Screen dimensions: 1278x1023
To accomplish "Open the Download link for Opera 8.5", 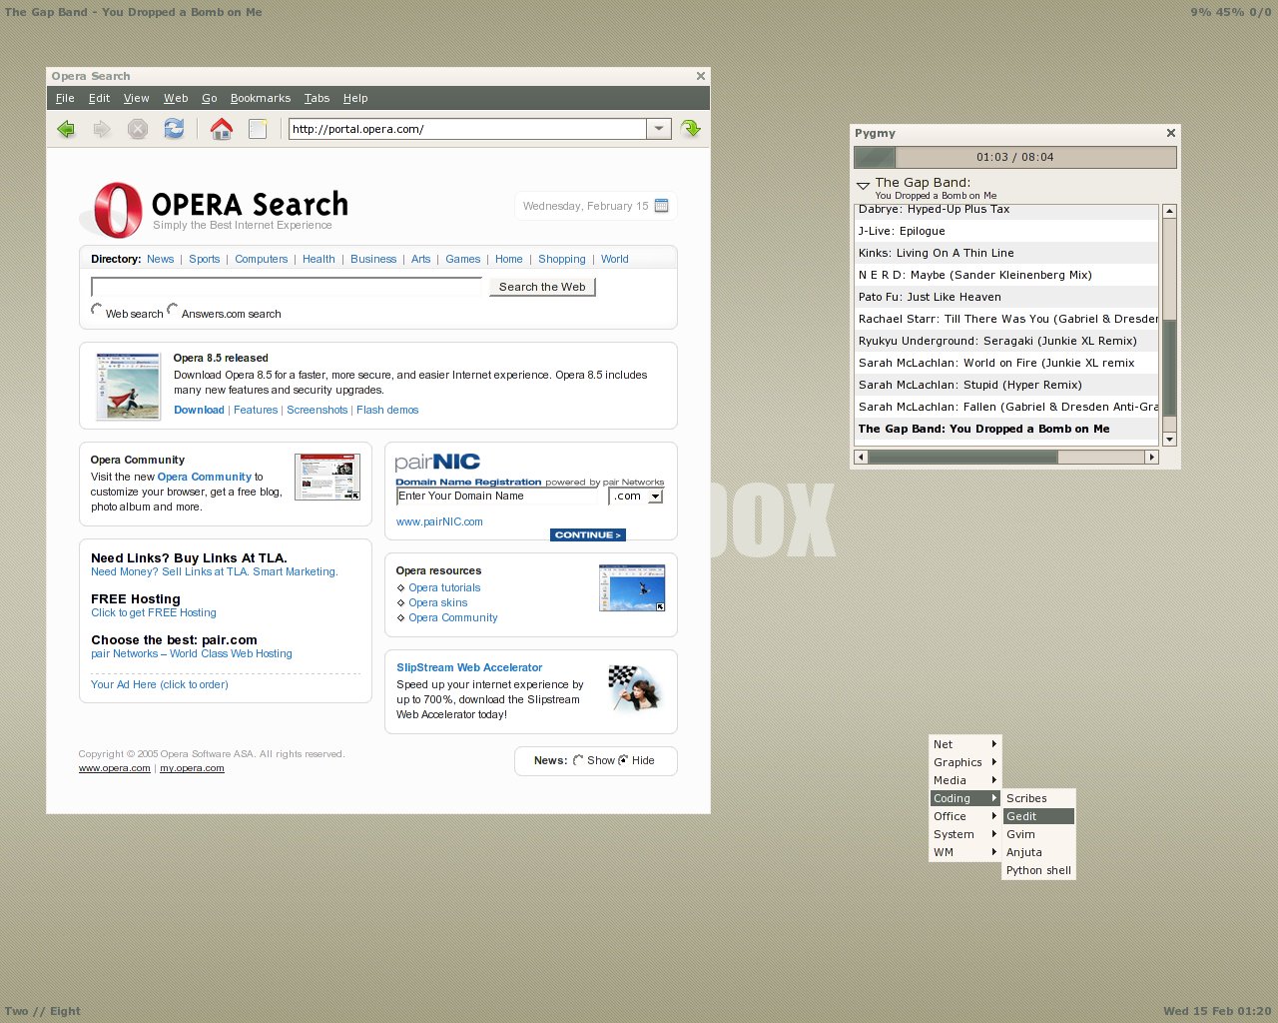I will pos(199,410).
